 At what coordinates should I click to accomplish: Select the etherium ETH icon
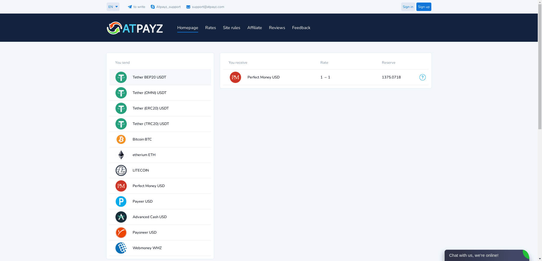[121, 155]
